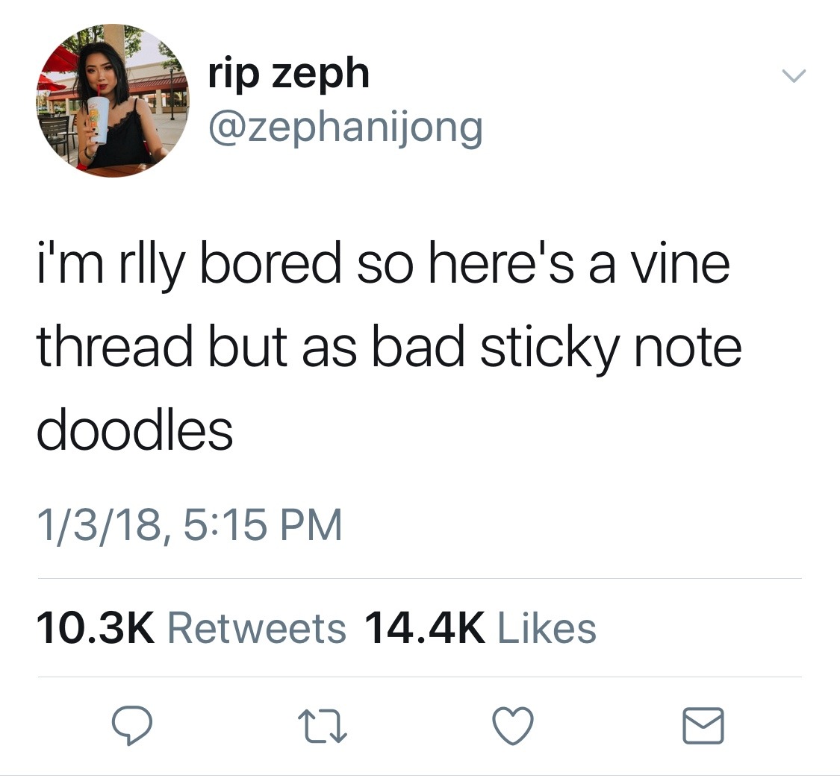Click the reply speech bubble icon
Screen dimensions: 840x778
click(131, 725)
